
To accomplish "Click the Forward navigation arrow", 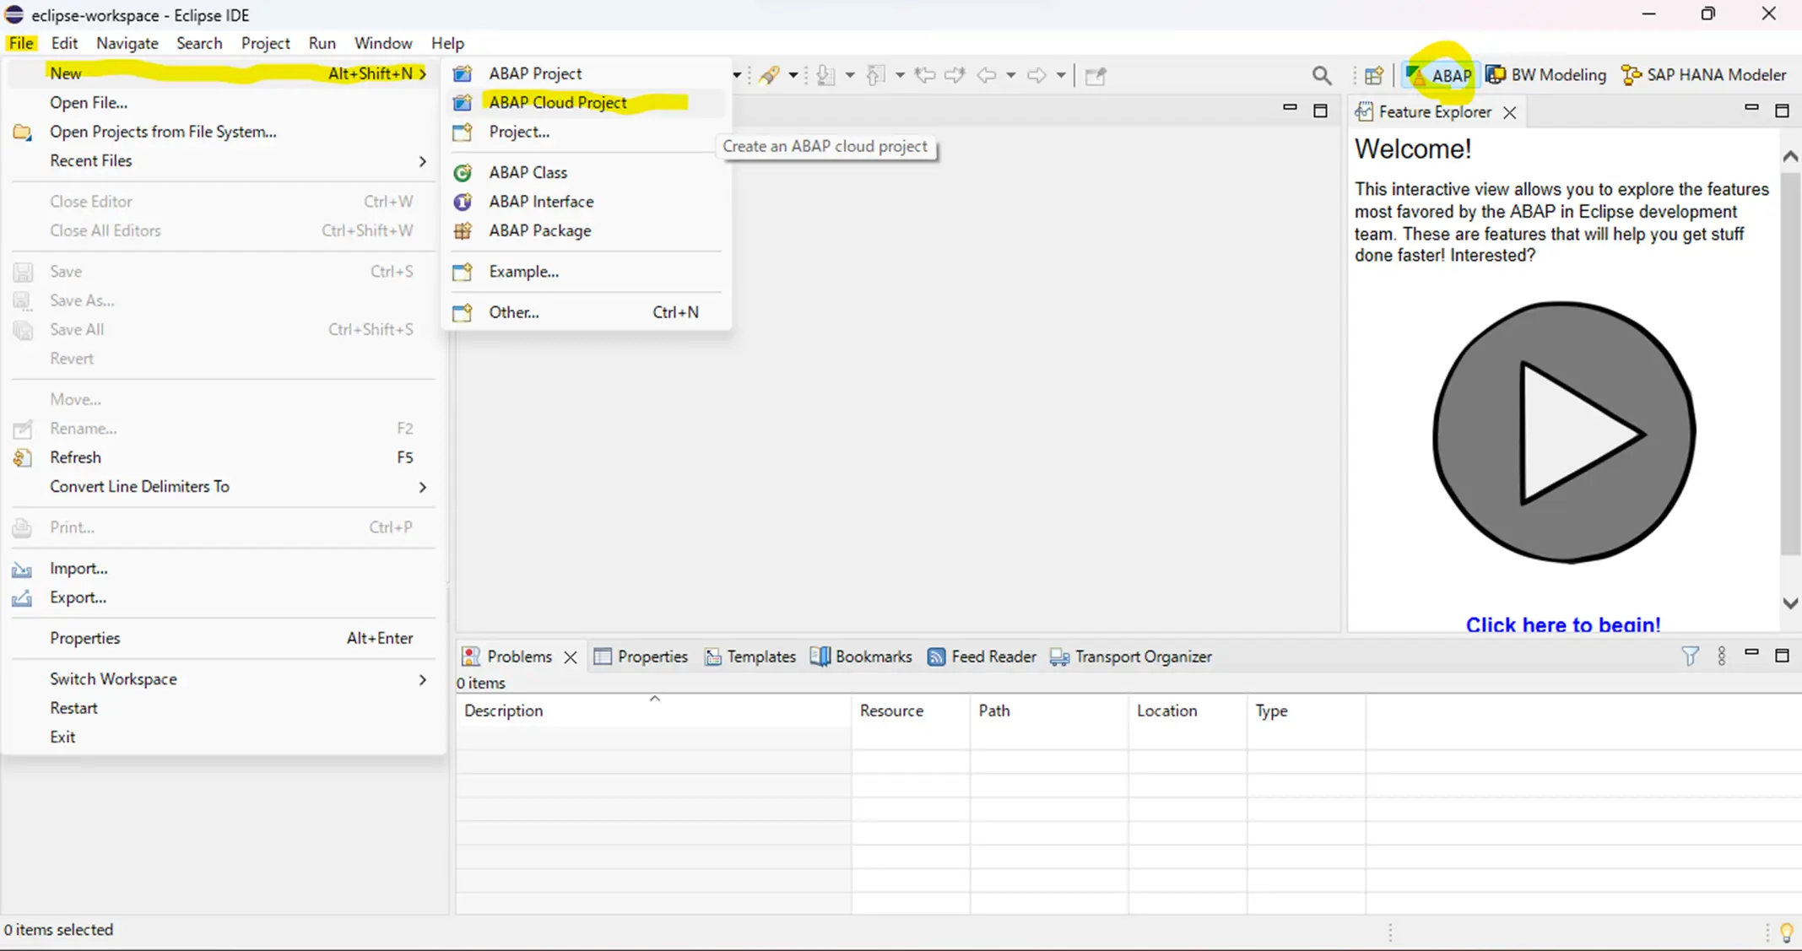I will pyautogui.click(x=1036, y=75).
